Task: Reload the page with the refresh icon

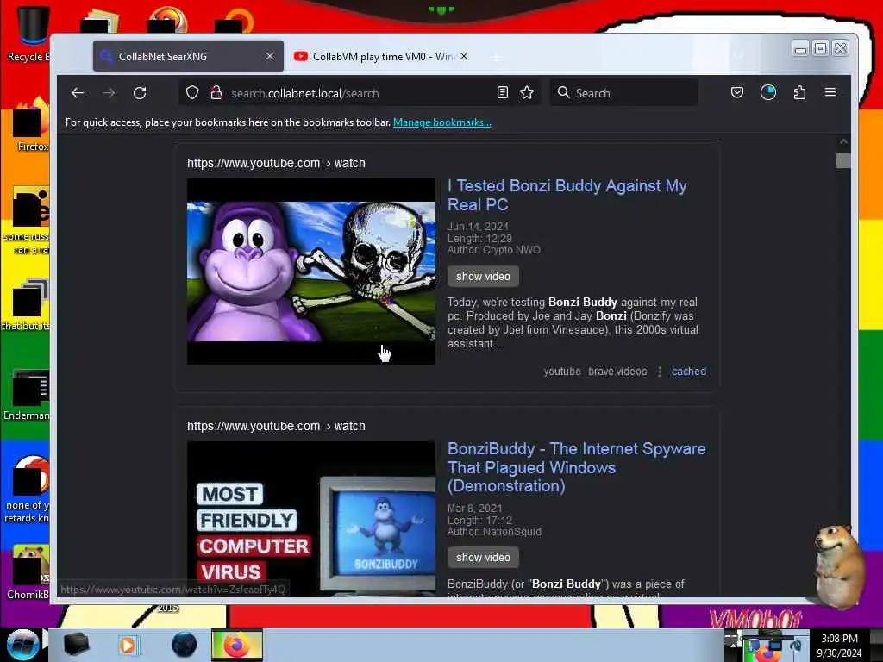Action: pyautogui.click(x=140, y=93)
